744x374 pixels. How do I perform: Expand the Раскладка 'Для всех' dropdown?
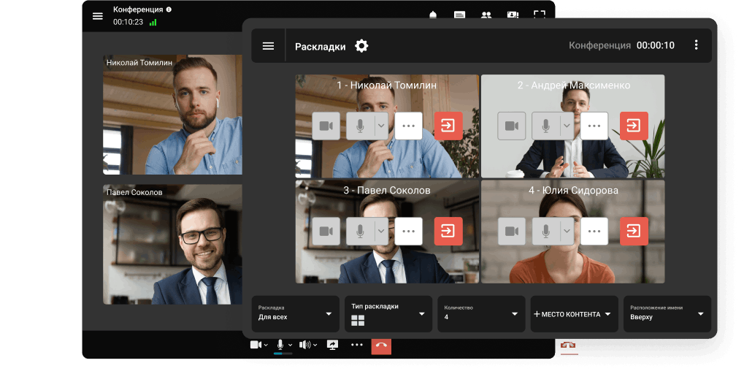coord(295,314)
